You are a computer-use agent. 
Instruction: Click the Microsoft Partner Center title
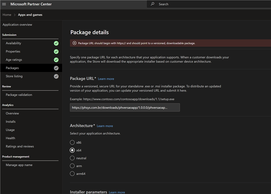click(31, 4)
